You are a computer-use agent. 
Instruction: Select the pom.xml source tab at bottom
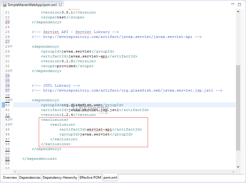(110, 178)
